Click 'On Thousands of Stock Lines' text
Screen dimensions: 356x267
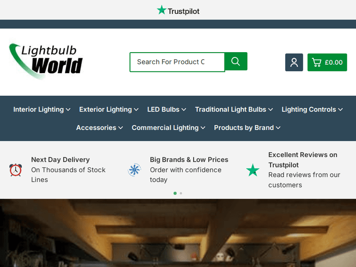point(68,175)
